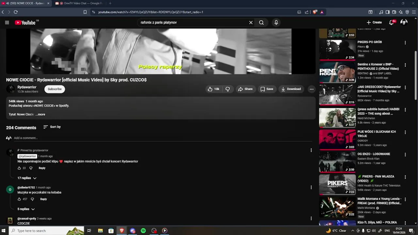Start voice search with the microphone
418x235 pixels.
point(276,23)
